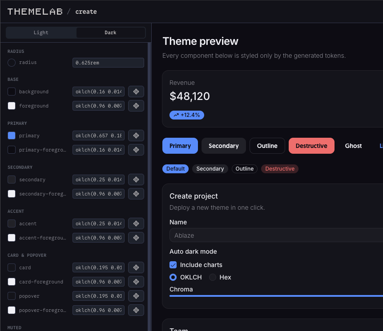Click the popover color swatch
The image size is (383, 331).
pyautogui.click(x=12, y=296)
